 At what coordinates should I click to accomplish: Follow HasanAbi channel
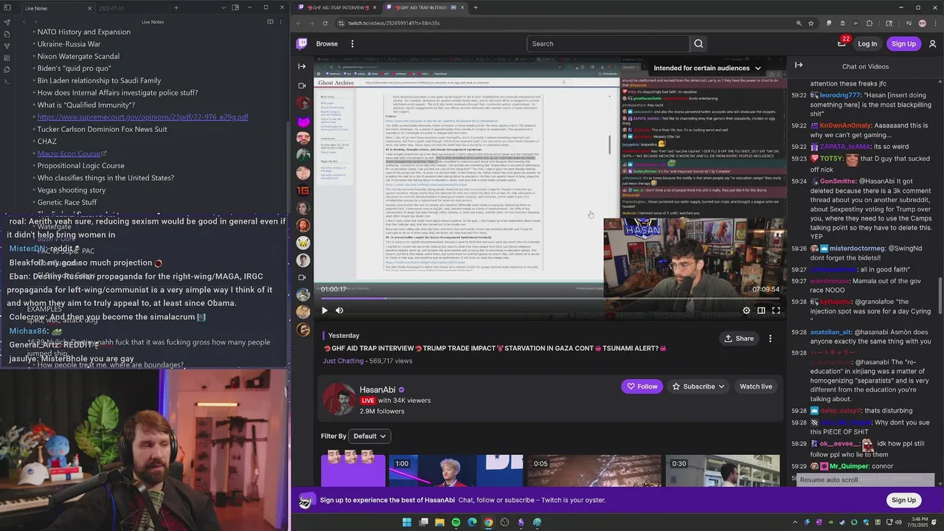tap(642, 386)
